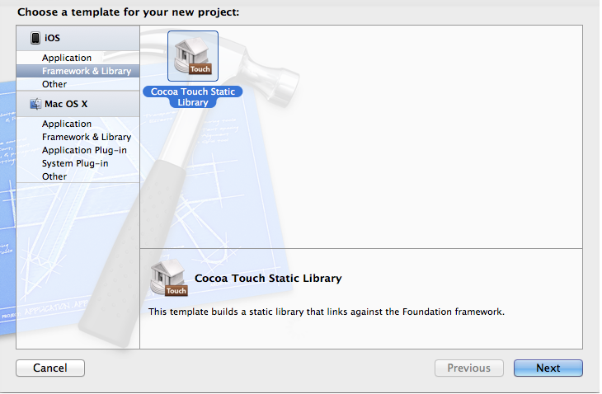602x394 pixels.
Task: Click the bold Cocoa Touch Static Library title
Action: pyautogui.click(x=268, y=278)
